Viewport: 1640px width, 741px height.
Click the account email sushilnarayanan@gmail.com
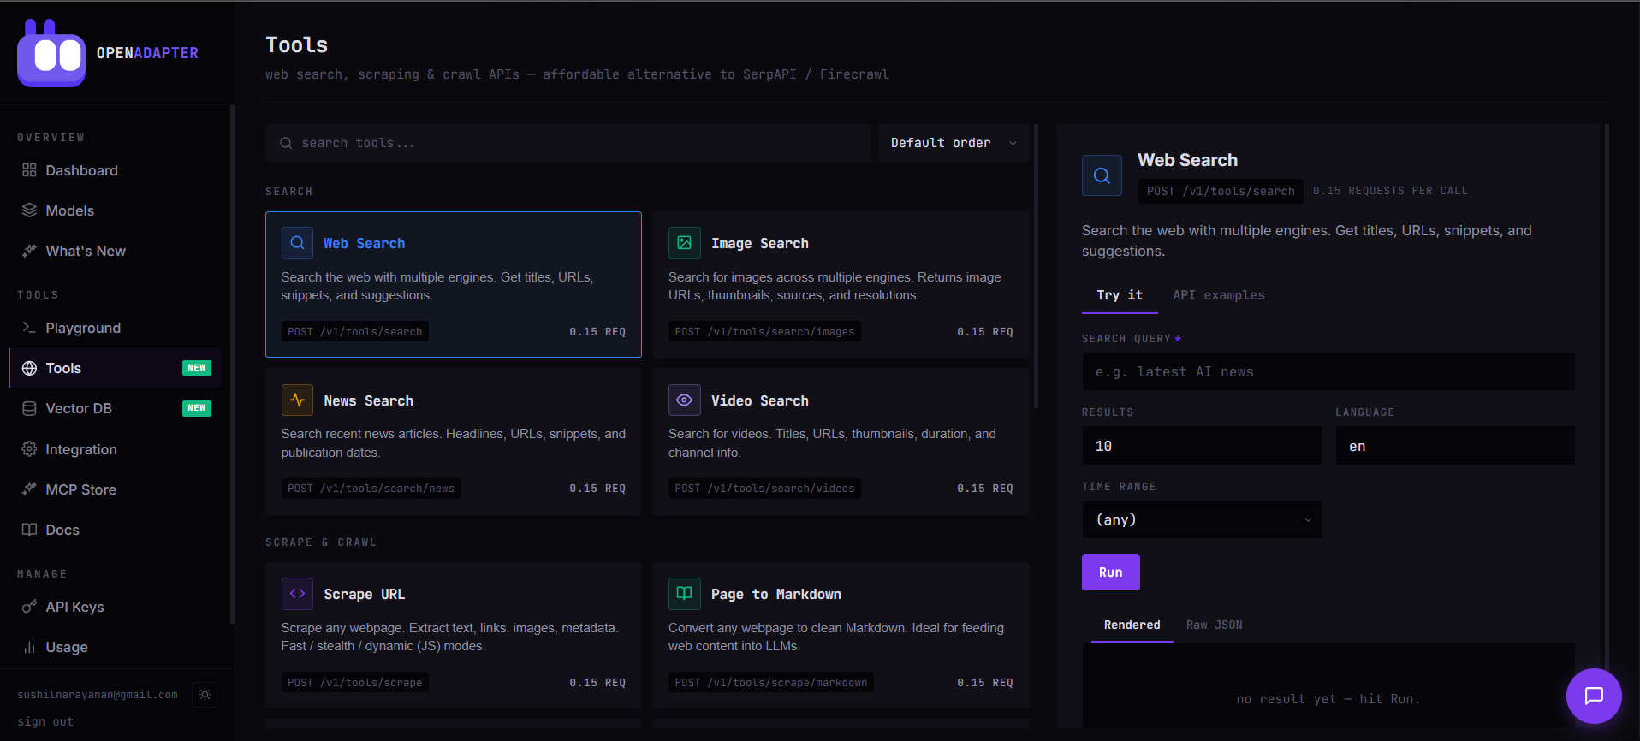pos(98,695)
